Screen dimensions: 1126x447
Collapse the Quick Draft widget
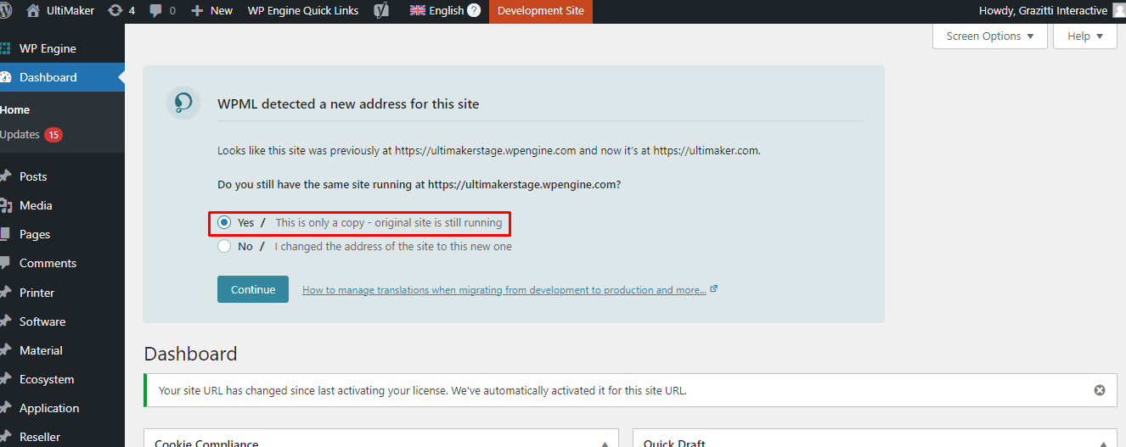coord(1103,444)
